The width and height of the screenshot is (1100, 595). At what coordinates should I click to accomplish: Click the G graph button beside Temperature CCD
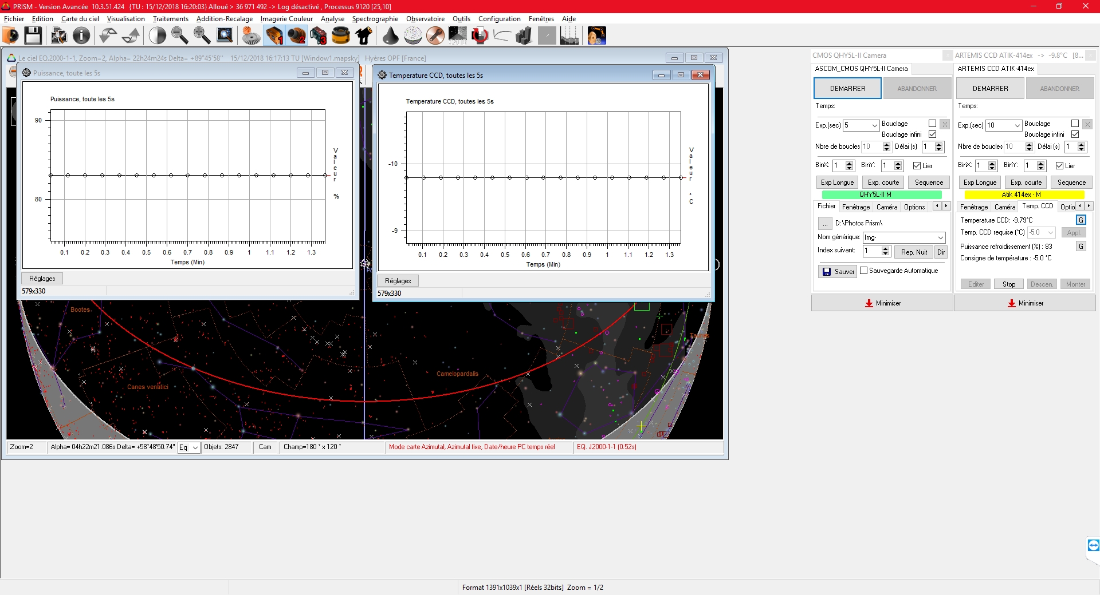point(1081,220)
